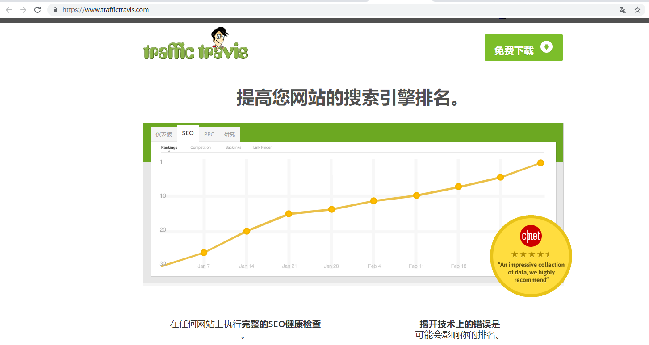Bookmark the page with the star icon
The image size is (649, 345).
point(637,10)
